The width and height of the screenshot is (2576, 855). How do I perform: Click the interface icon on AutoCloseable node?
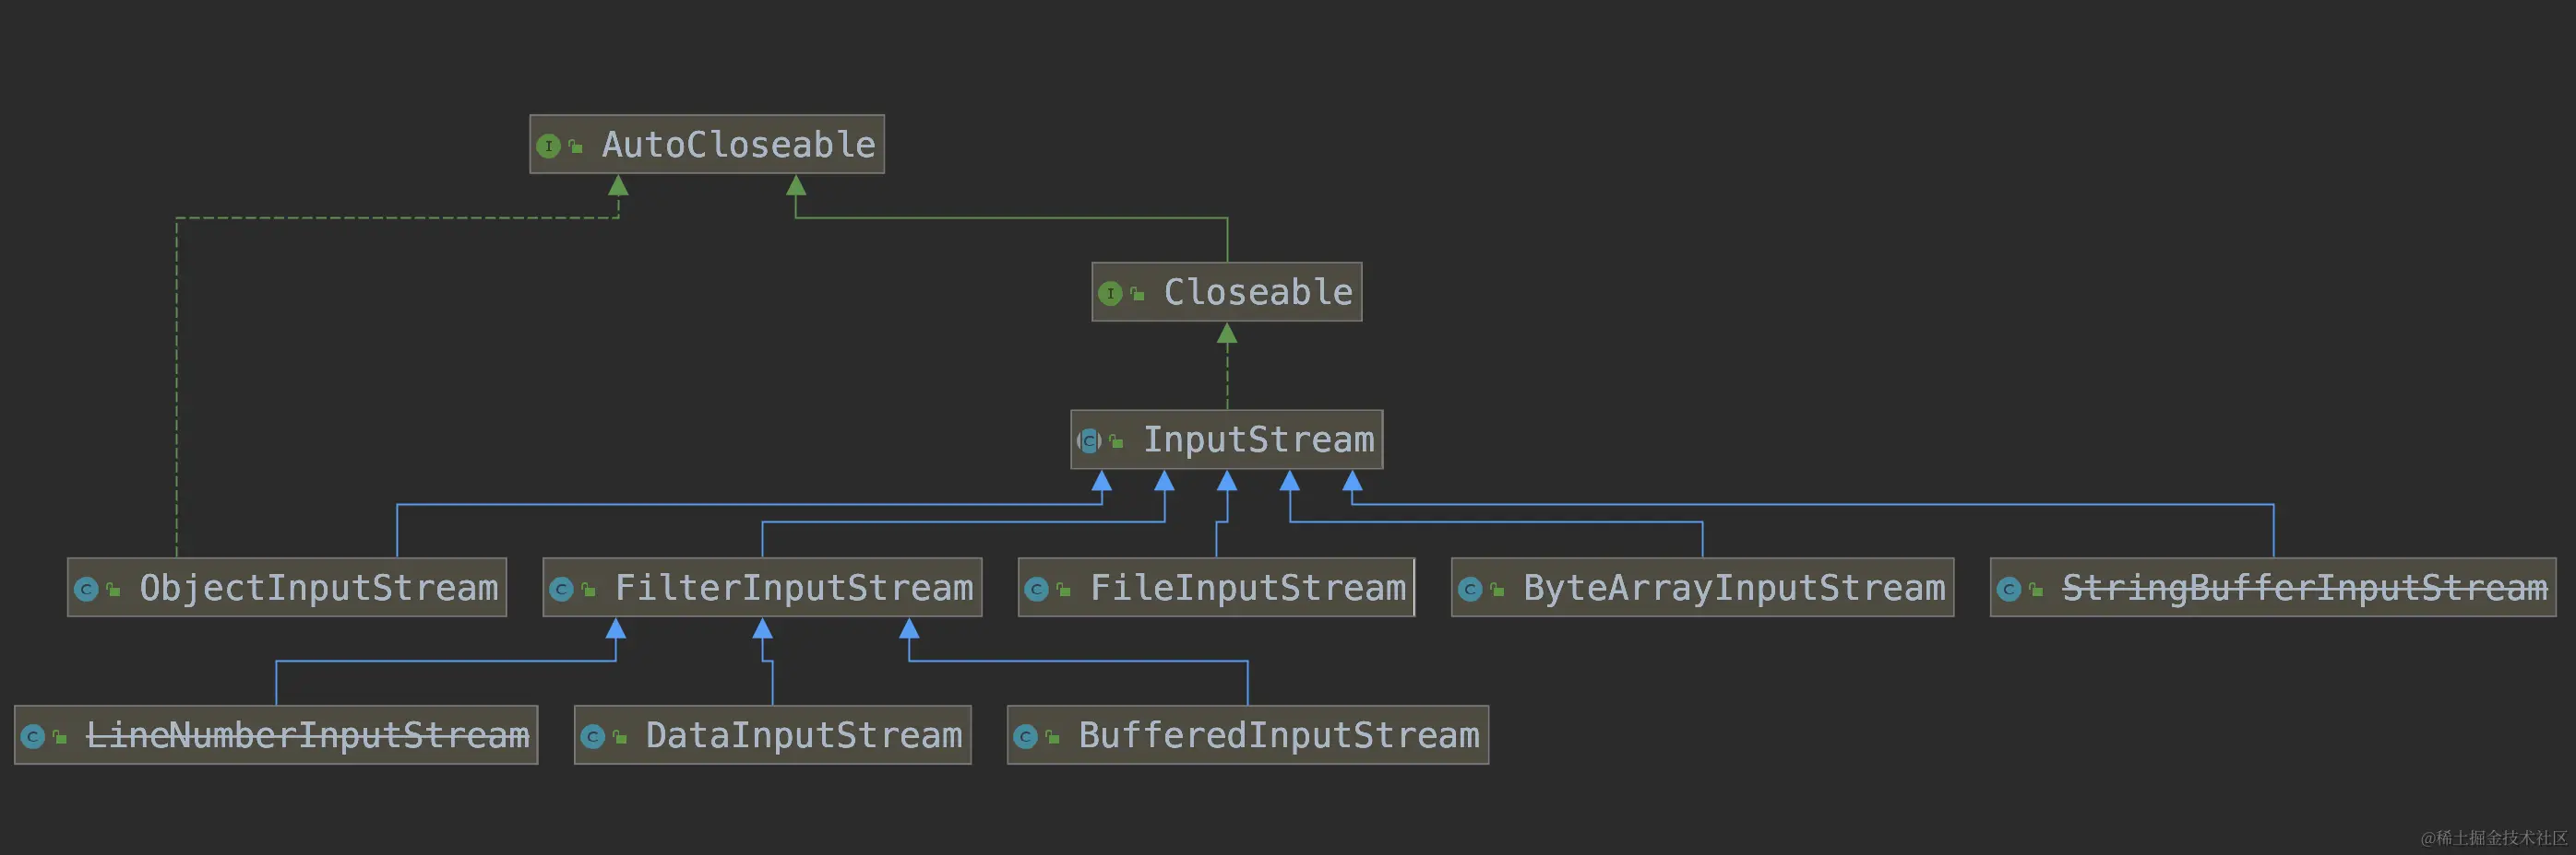click(x=551, y=144)
